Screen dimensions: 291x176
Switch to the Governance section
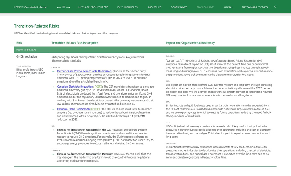coord(179,7)
